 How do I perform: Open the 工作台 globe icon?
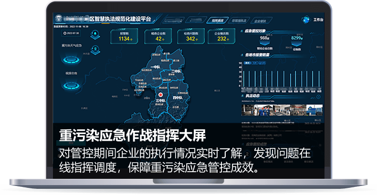click(306, 20)
